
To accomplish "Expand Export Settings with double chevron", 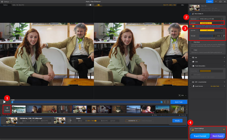I will point(224,129).
